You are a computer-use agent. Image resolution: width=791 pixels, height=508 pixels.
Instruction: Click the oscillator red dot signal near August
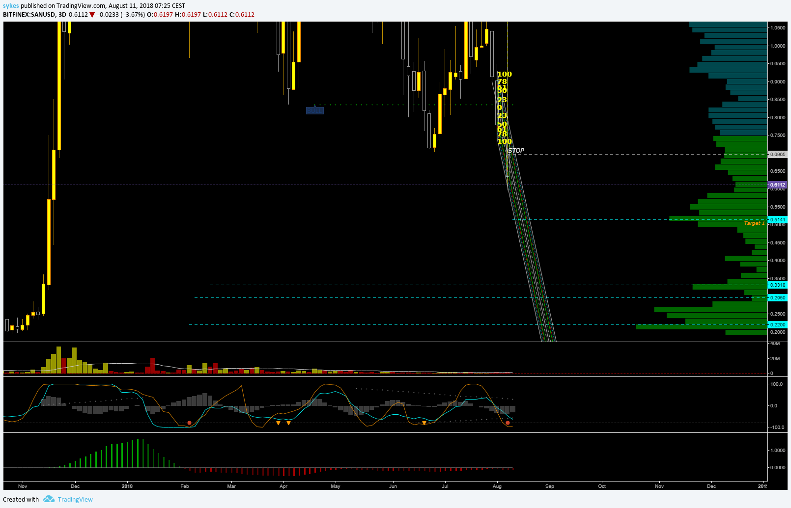pyautogui.click(x=508, y=423)
